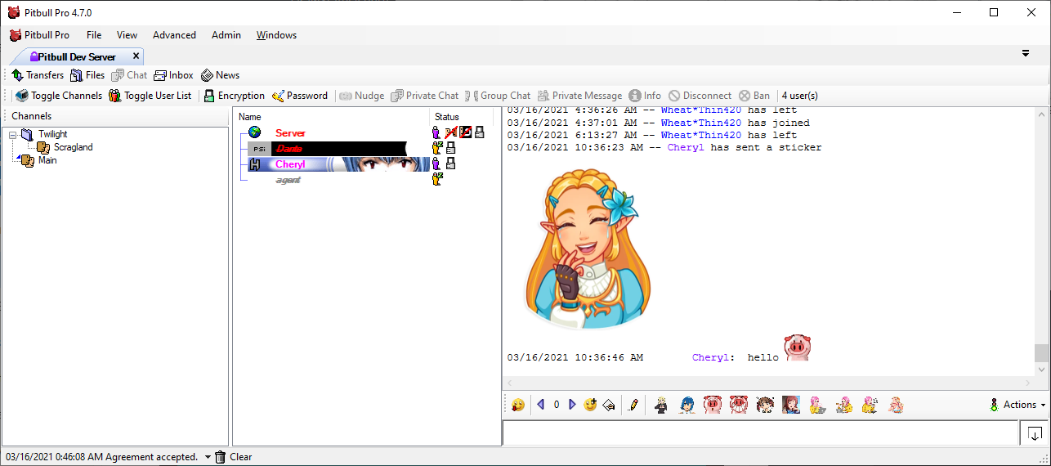Screen dimensions: 1051x466
Task: Open the Transfers view
Action: (x=38, y=75)
